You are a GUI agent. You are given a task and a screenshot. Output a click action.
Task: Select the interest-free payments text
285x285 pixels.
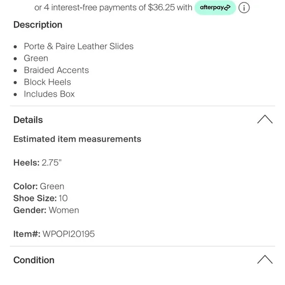(x=113, y=8)
